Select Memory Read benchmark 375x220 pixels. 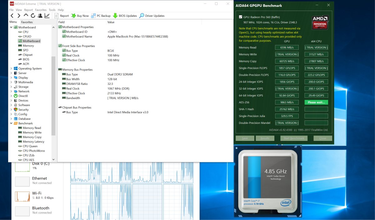point(32,128)
